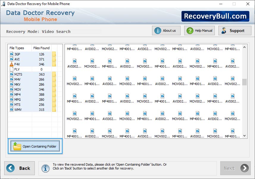Open the Help Manual
The height and width of the screenshot is (179, 255).
click(x=199, y=31)
